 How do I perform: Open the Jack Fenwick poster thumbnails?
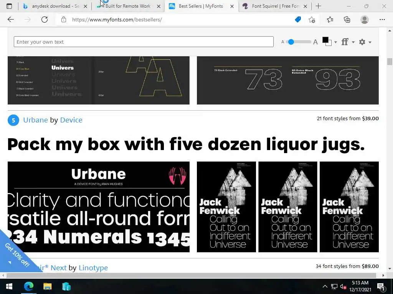point(288,207)
